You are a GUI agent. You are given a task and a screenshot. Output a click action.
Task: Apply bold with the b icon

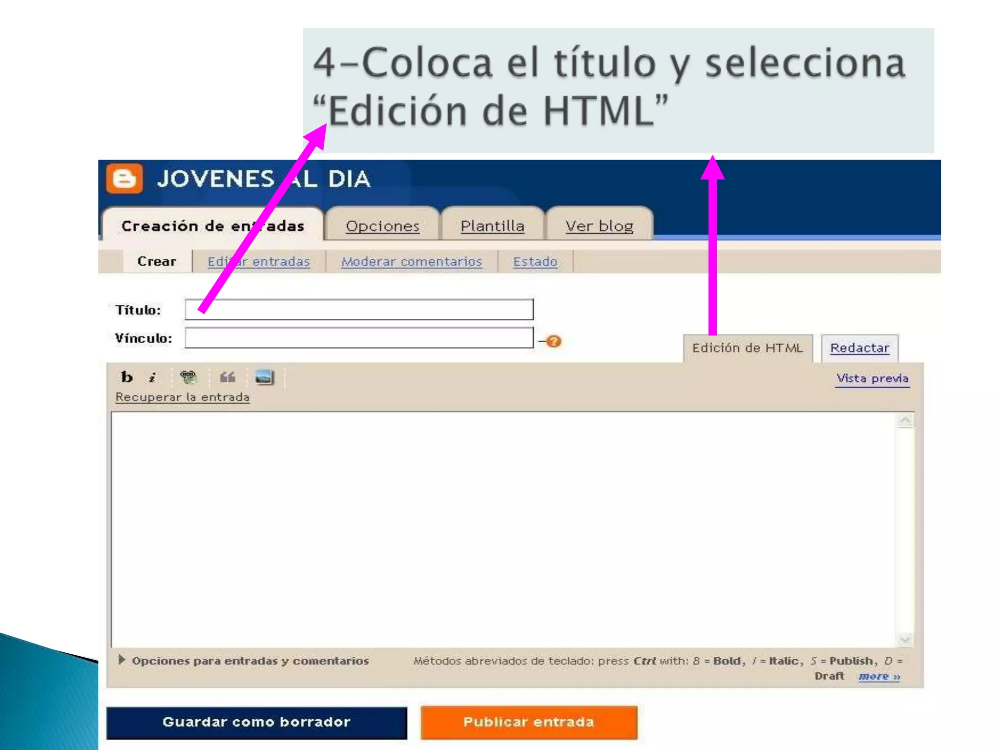127,377
